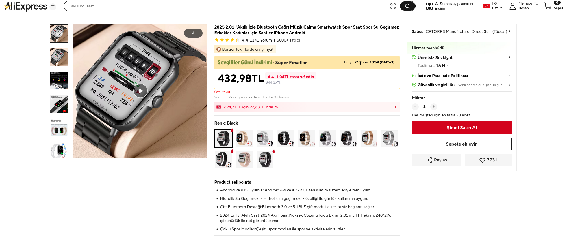Expand Ücretsiz Sevkiyat shipping details
The width and height of the screenshot is (569, 237).
click(509, 57)
